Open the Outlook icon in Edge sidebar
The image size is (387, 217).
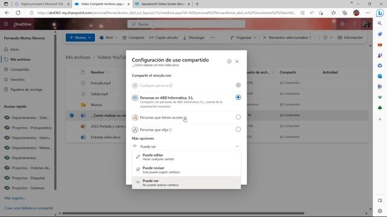point(380,77)
